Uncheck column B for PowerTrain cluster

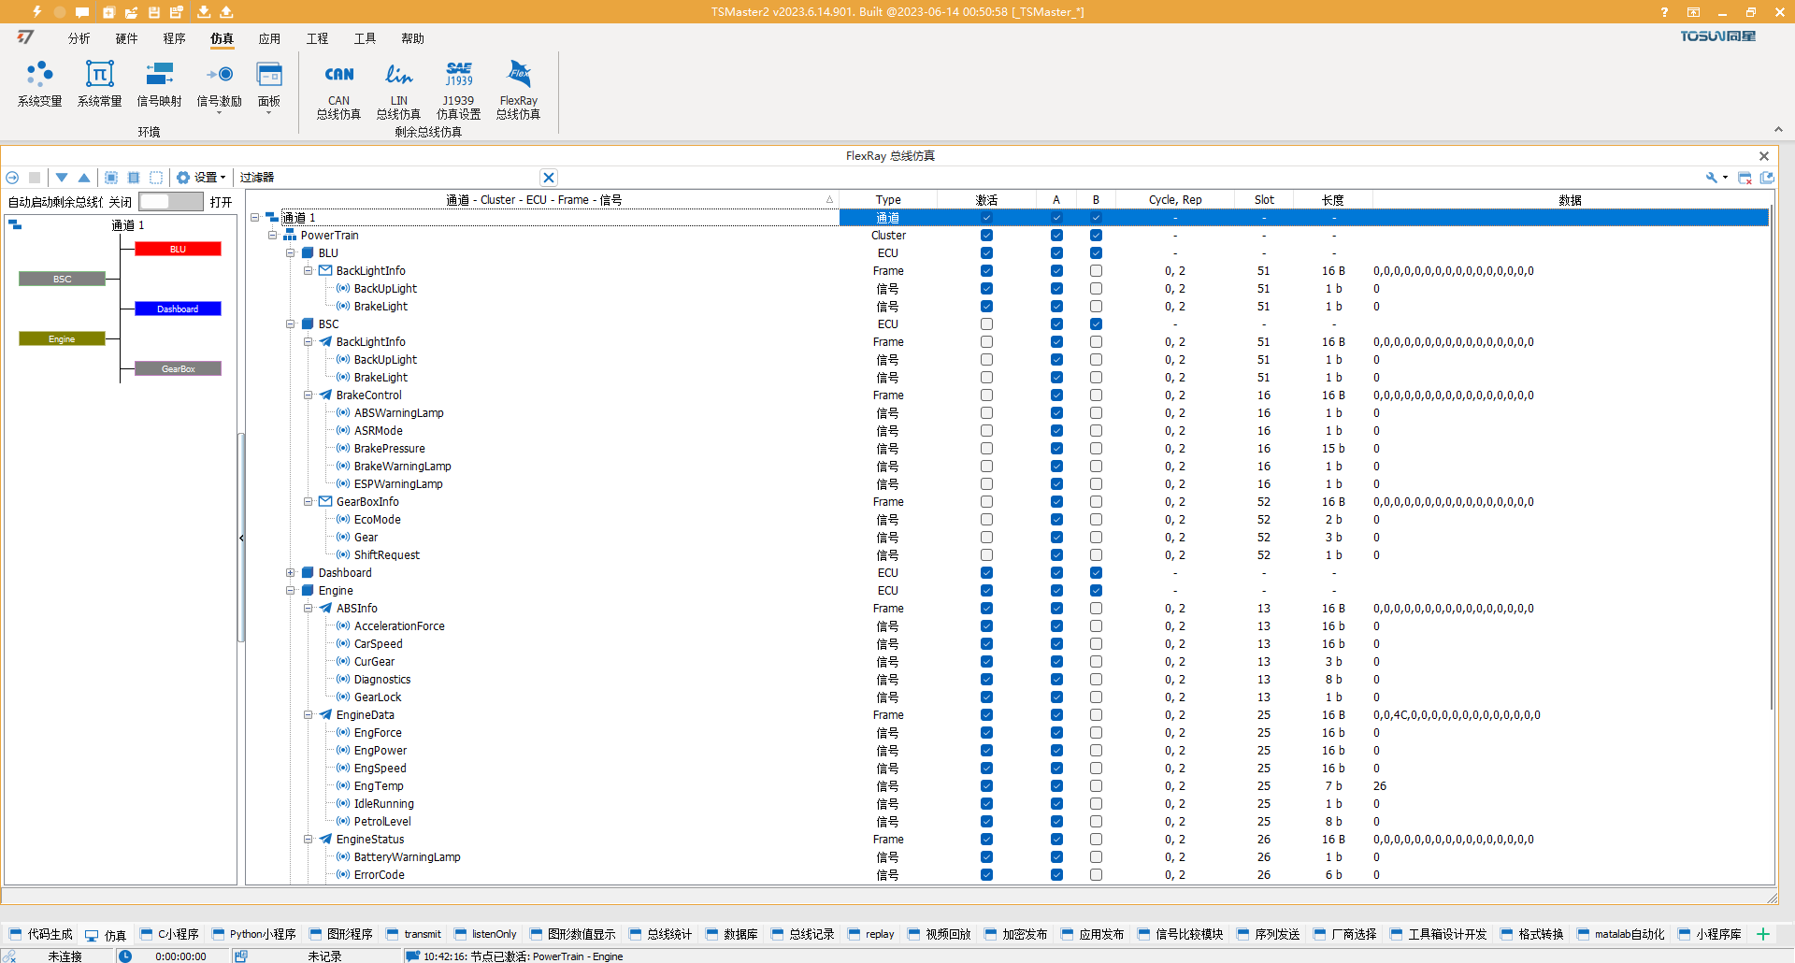[1096, 235]
